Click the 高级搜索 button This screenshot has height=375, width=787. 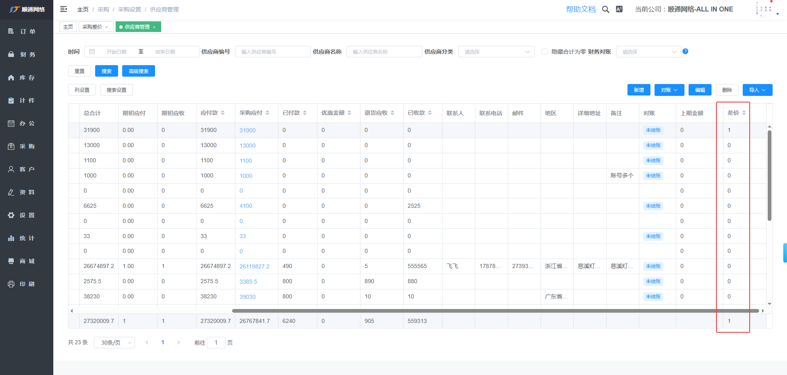[138, 71]
